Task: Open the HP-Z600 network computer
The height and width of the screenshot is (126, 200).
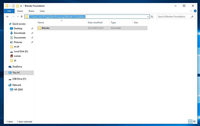Action: (x=18, y=89)
